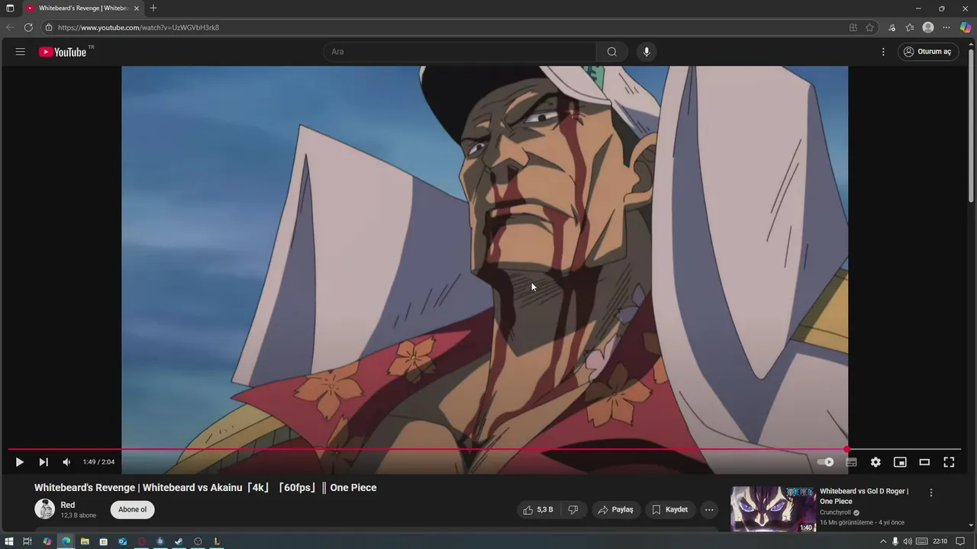Play the paused video
This screenshot has width=977, height=549.
click(19, 462)
